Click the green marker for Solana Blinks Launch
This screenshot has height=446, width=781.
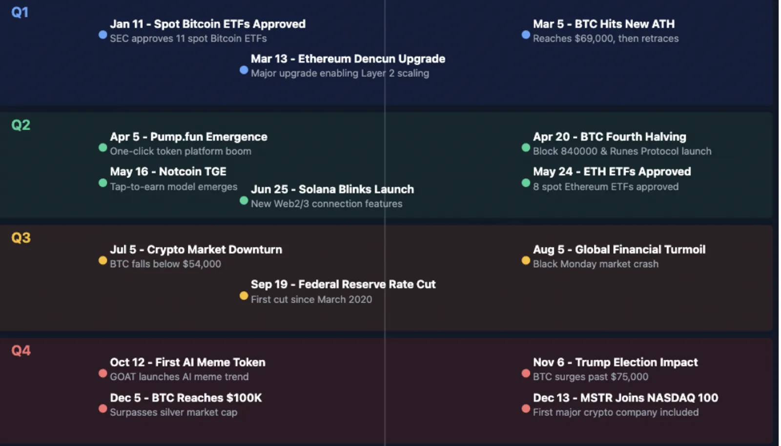point(244,200)
